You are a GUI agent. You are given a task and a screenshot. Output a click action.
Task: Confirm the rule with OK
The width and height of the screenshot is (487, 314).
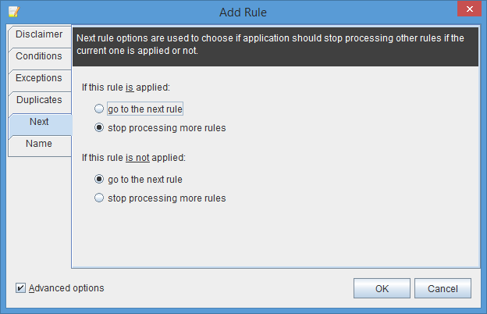[x=382, y=288]
